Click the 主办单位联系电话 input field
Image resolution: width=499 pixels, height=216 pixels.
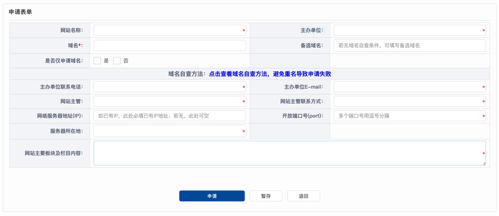coord(169,87)
